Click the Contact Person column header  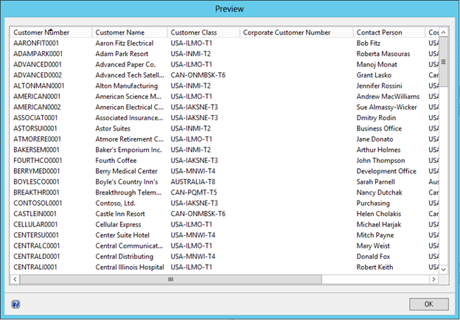coord(389,32)
